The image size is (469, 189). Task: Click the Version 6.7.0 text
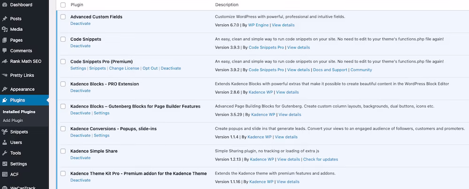point(227,25)
